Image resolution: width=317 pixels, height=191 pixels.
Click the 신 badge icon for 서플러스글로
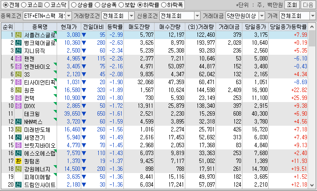point(18,35)
